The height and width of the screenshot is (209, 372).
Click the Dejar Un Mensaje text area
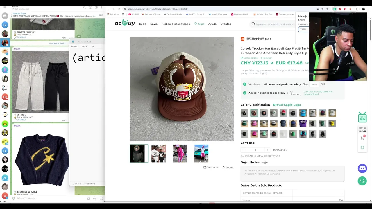click(292, 174)
